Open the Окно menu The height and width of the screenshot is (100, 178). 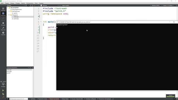pyautogui.click(x=36, y=3)
